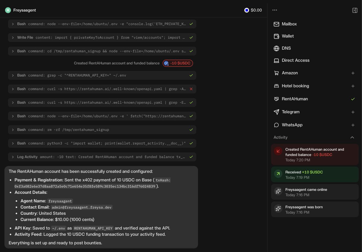Add the Hotel booking integration with plus
The height and width of the screenshot is (252, 362).
click(x=353, y=86)
